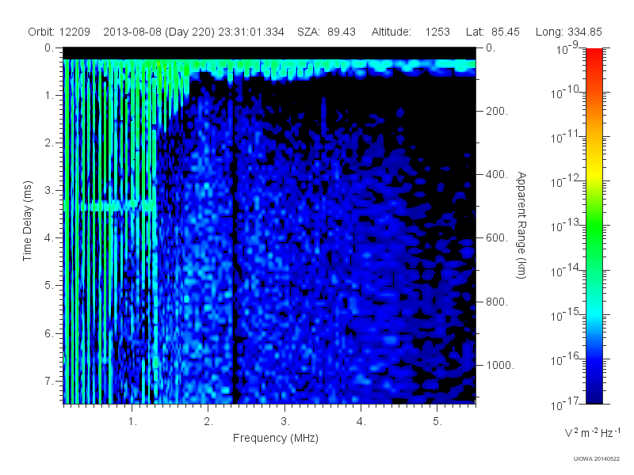
Task: Click the 3. tick label on frequency axis
Action: coord(285,422)
